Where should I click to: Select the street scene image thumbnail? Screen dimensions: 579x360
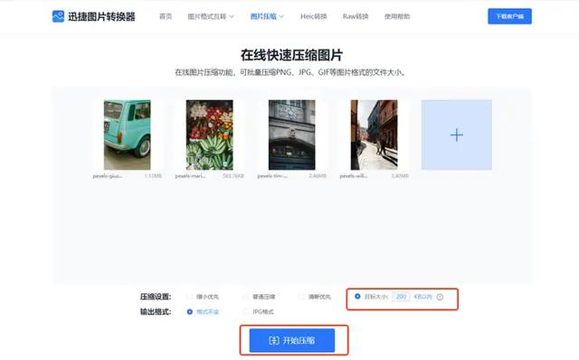coord(374,134)
